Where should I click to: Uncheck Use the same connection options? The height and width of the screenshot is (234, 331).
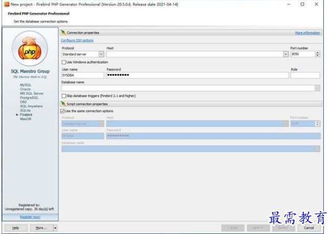point(62,111)
